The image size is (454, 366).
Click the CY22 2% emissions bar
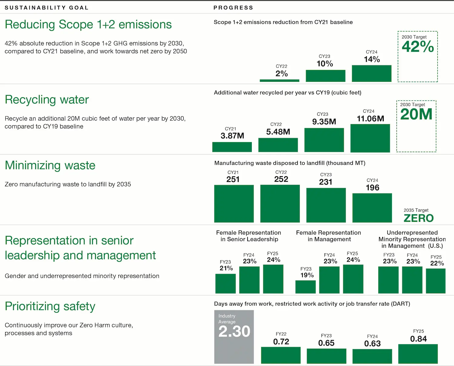click(279, 80)
